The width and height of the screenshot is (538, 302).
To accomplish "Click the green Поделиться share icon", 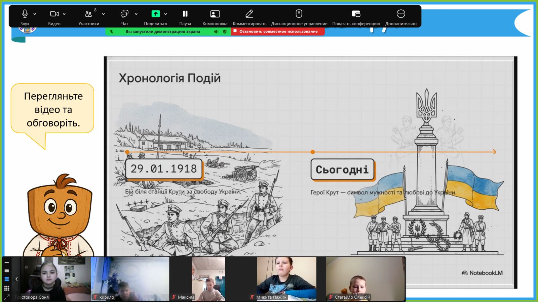I will 155,14.
